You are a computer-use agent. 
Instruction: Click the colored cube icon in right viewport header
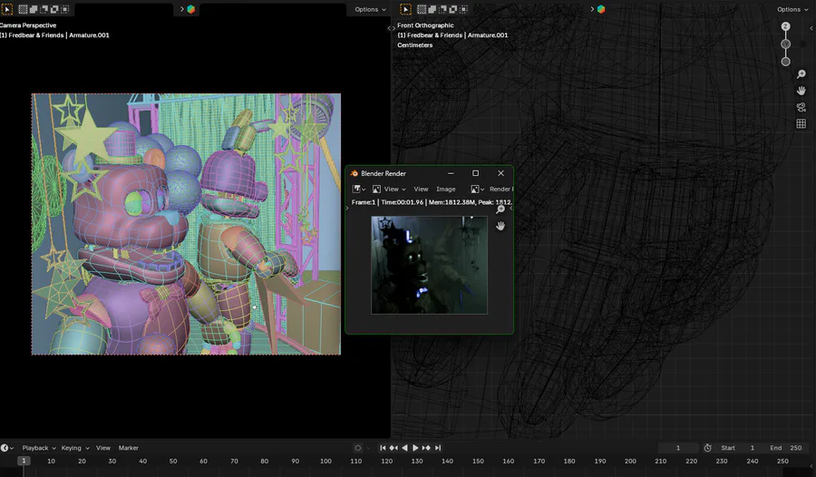(x=601, y=9)
